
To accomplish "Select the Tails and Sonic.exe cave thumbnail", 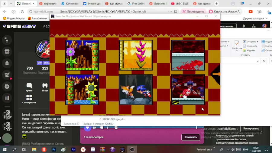I will [136, 90].
